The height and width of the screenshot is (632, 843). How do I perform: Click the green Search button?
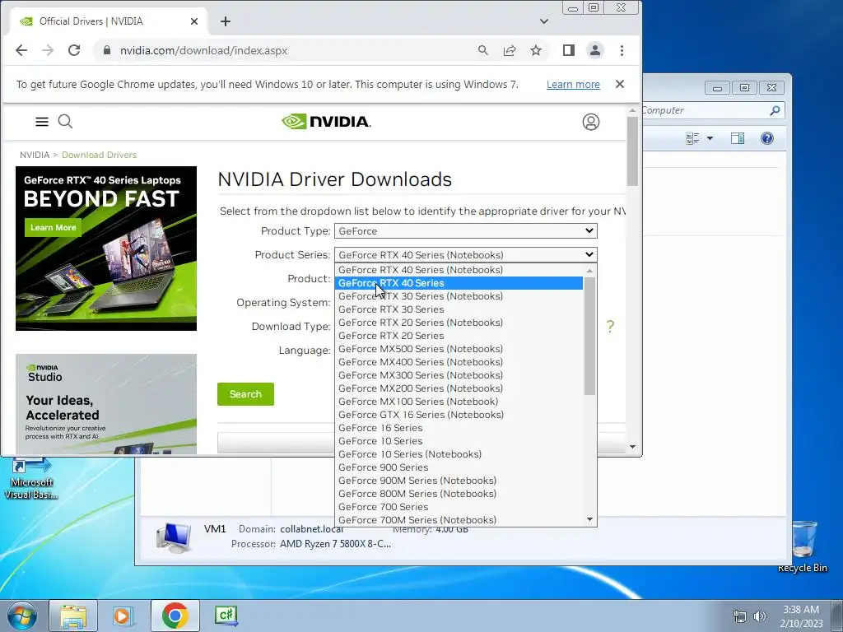coord(245,394)
